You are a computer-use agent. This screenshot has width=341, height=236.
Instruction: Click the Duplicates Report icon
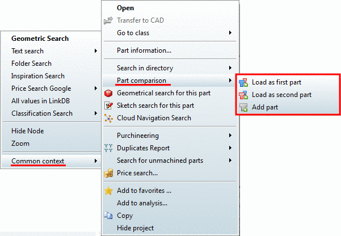(109, 148)
